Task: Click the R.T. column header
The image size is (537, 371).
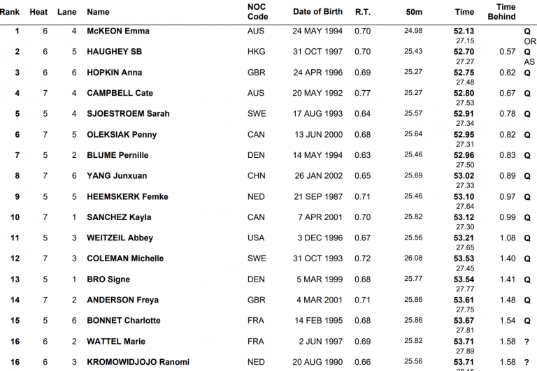Action: pyautogui.click(x=363, y=12)
